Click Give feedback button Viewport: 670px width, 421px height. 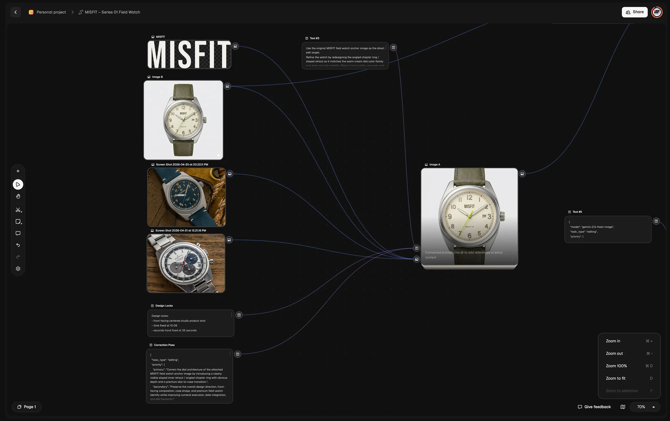coord(594,407)
